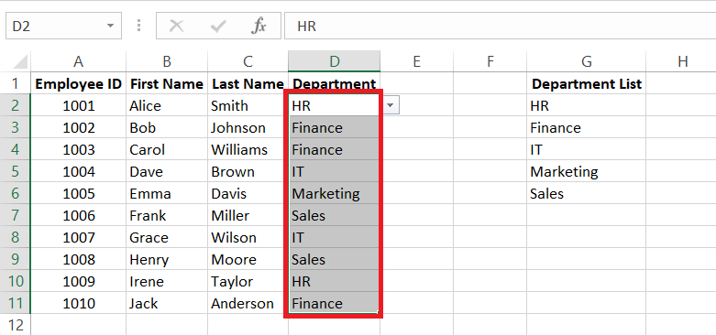Screen dimensions: 716x335
Task: Click the formula bar options dots handle
Action: tap(138, 26)
